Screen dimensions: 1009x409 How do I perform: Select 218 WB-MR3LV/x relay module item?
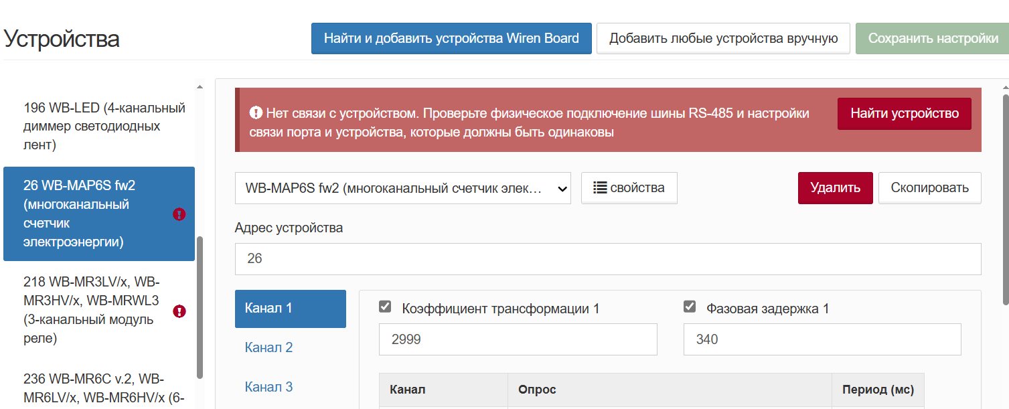click(99, 310)
